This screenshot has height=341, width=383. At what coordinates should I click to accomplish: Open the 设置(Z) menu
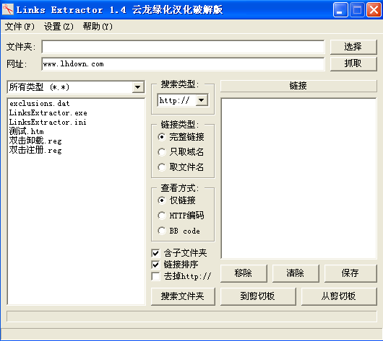point(59,27)
